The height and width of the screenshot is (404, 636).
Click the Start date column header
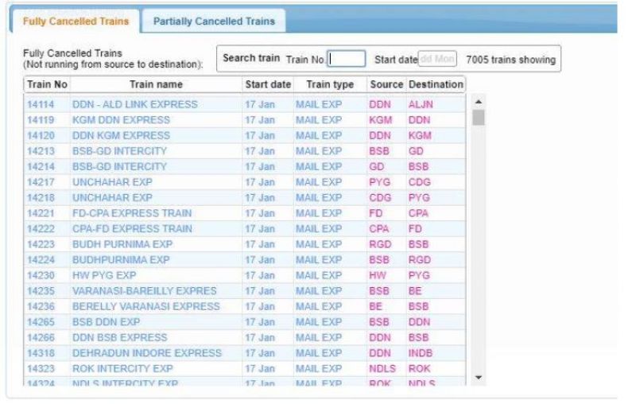268,84
